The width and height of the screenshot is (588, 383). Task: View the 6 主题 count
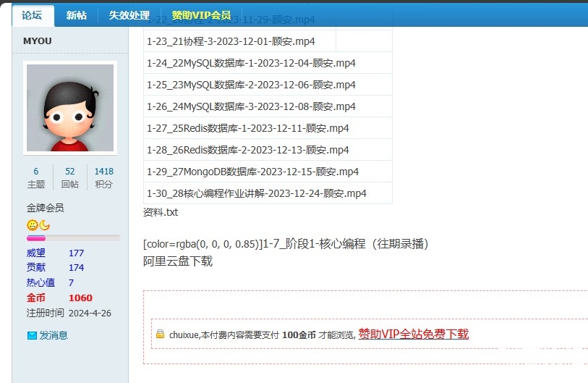(35, 177)
